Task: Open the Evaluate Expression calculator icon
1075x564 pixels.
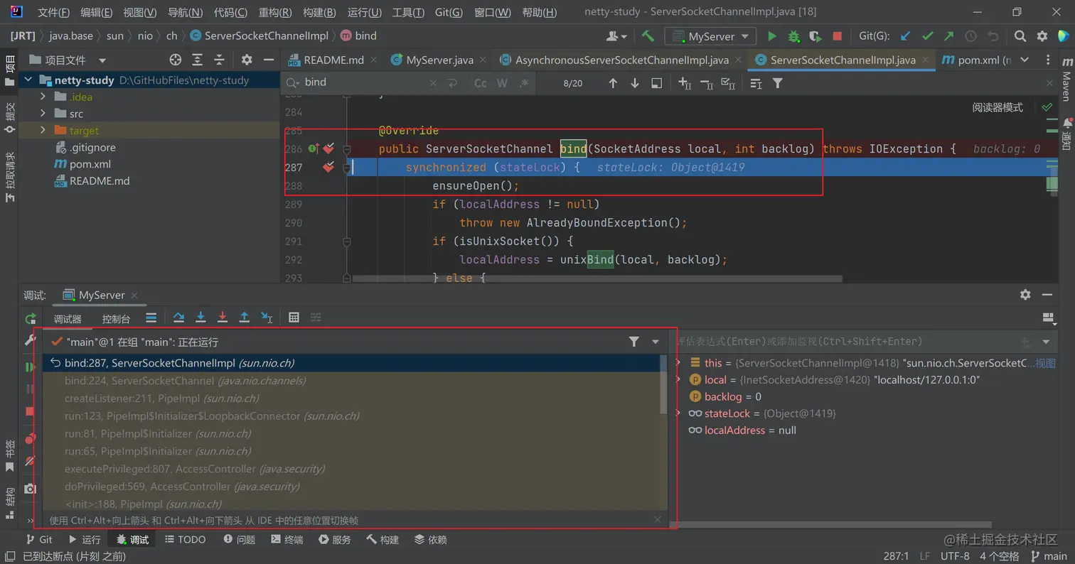Action: [x=294, y=318]
